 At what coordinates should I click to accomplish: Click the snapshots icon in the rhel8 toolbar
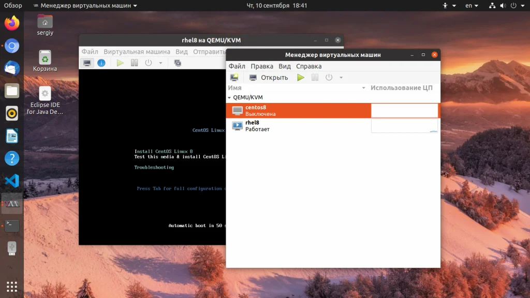(178, 63)
